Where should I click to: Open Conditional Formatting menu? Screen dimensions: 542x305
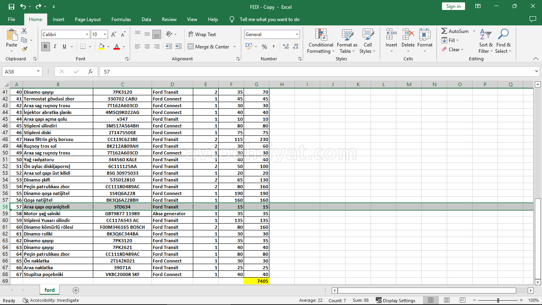(321, 41)
